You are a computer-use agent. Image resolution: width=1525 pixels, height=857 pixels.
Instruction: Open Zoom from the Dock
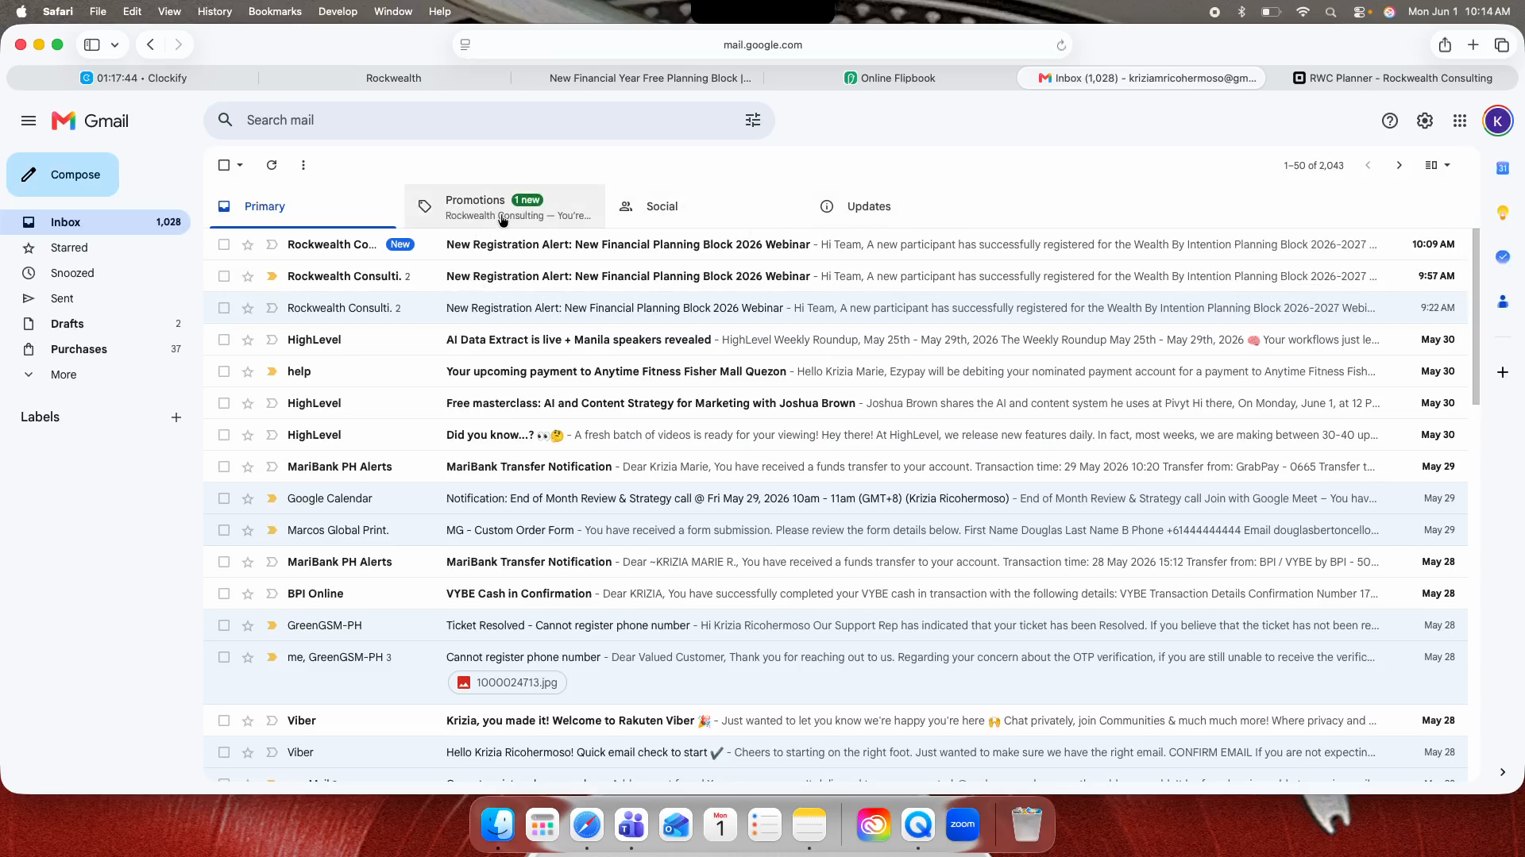(963, 825)
